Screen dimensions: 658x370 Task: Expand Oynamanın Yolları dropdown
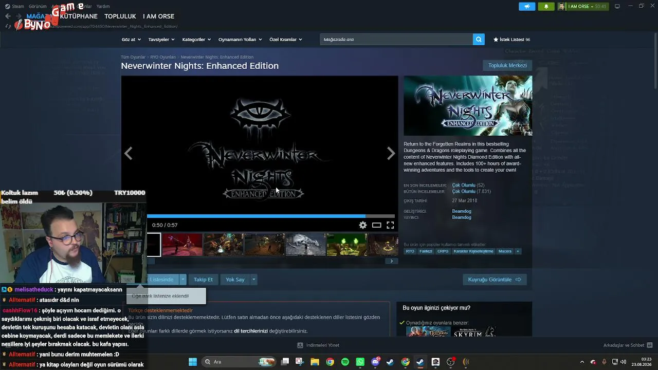(240, 40)
